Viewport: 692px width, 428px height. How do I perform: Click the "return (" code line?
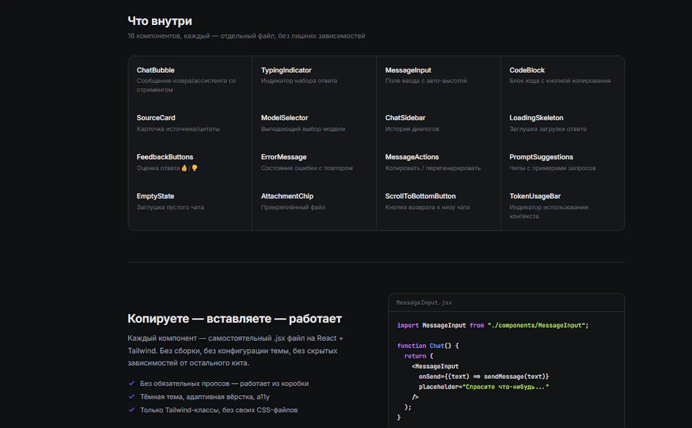click(x=419, y=356)
